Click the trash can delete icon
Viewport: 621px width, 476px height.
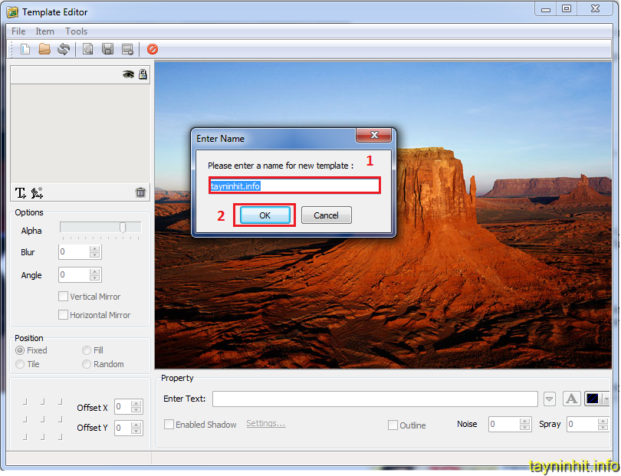tap(140, 192)
